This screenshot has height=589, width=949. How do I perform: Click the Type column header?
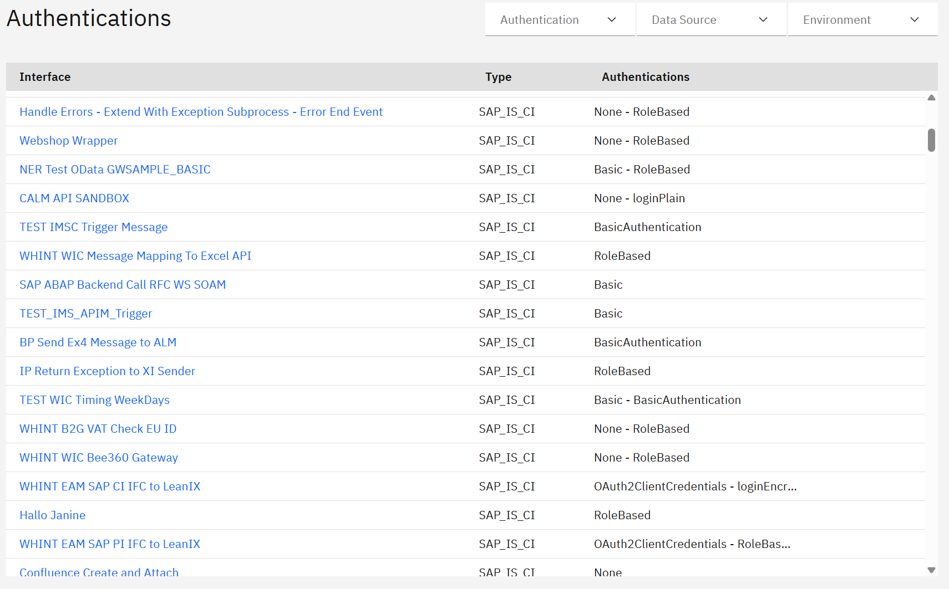tap(498, 77)
